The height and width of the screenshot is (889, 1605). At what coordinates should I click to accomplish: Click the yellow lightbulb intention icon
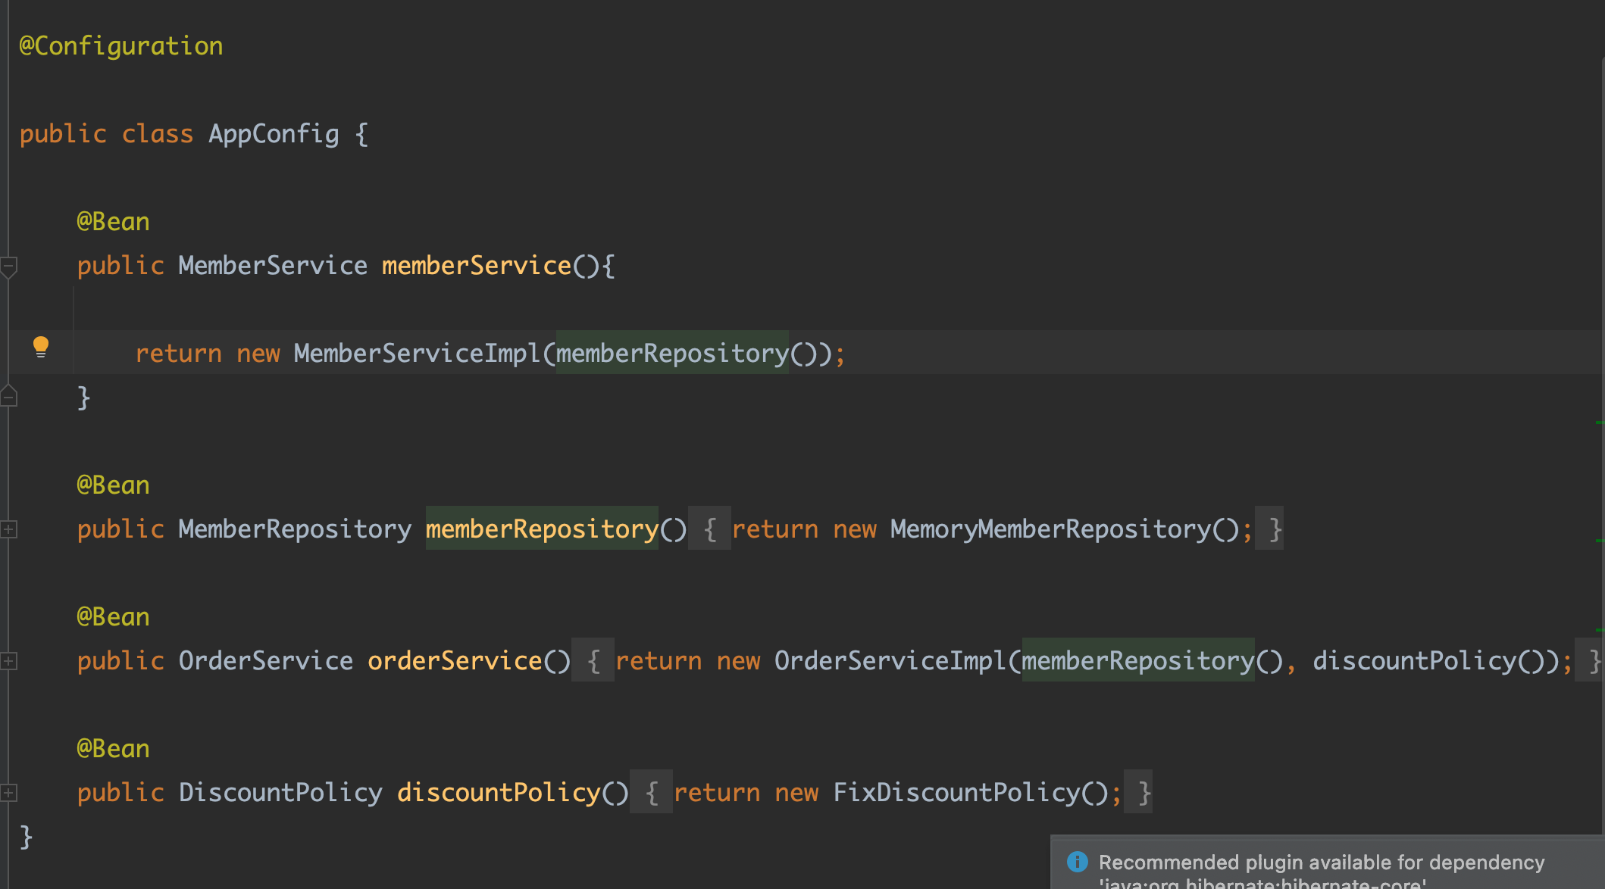tap(41, 347)
